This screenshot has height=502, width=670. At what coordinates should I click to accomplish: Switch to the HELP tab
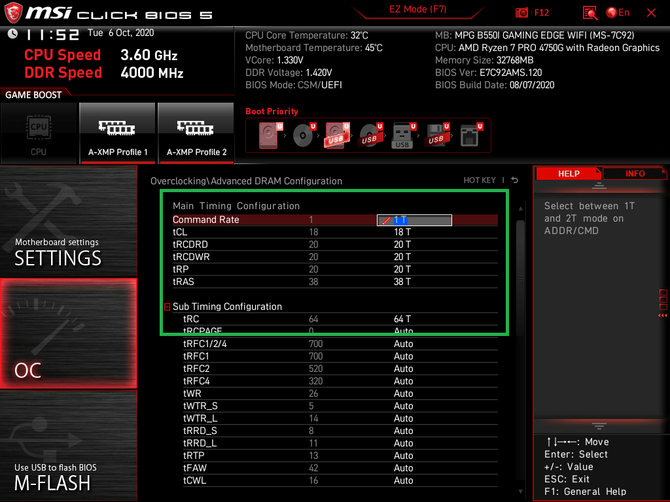[x=569, y=174]
